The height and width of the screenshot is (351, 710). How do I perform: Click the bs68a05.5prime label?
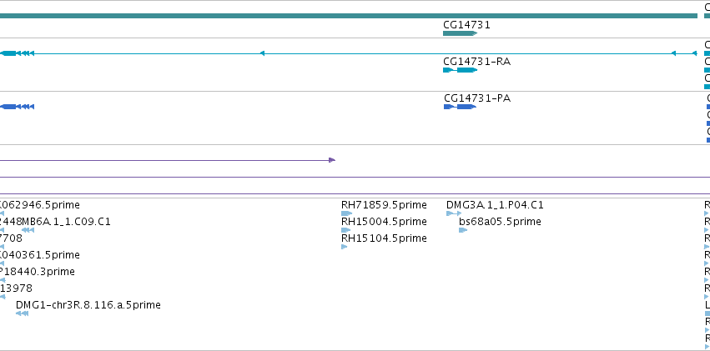click(500, 222)
